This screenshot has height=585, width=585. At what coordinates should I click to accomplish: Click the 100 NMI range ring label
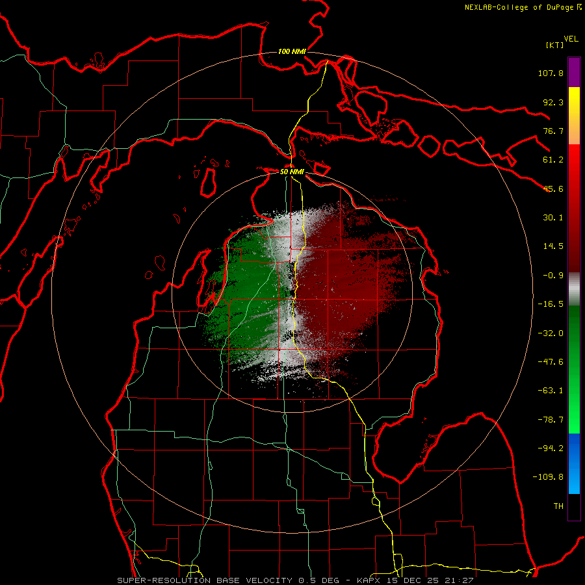pyautogui.click(x=292, y=51)
